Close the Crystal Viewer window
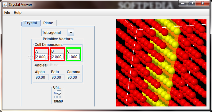 [202, 3]
